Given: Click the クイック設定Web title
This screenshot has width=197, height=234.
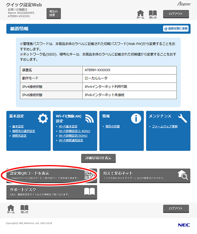Looking at the screenshot, I should [24, 5].
